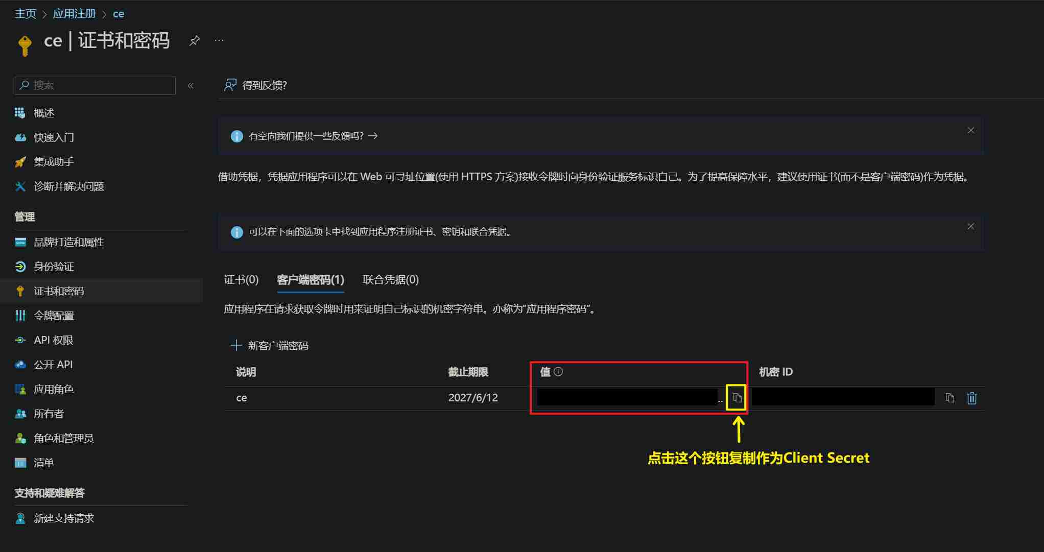Go to 应用注册 in the breadcrumb
This screenshot has width=1044, height=552.
[x=74, y=14]
